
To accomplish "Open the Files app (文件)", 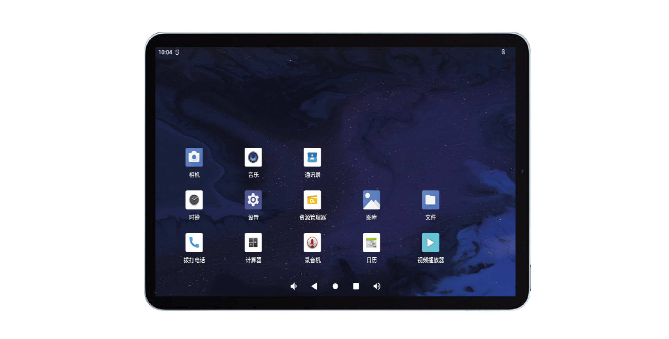I will 430,200.
